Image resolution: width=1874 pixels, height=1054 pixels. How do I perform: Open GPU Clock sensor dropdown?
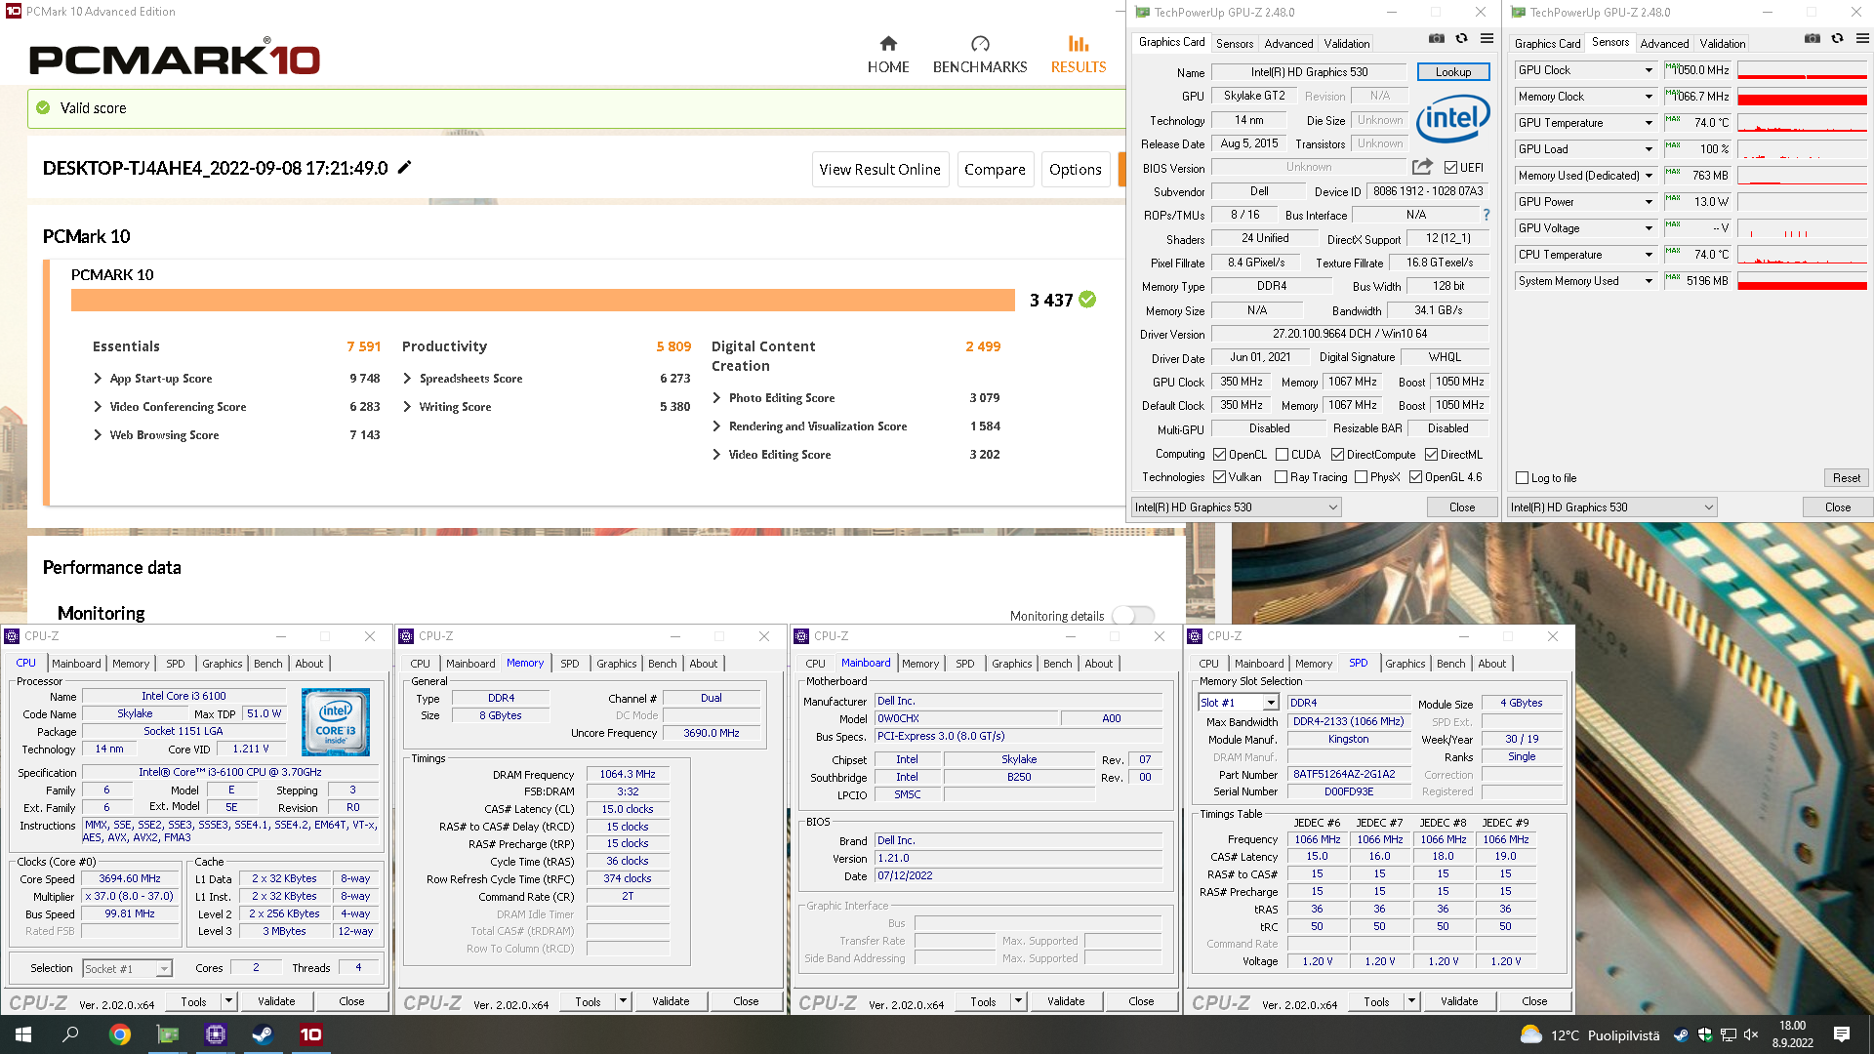(1649, 70)
